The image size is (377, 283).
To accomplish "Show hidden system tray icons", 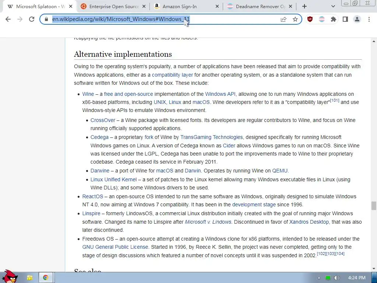I will (x=319, y=278).
